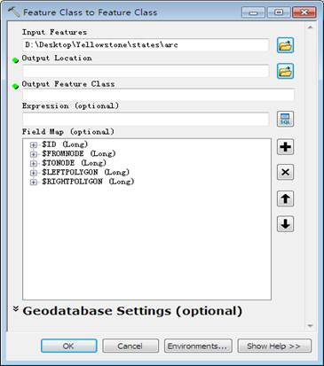The image size is (324, 366).
Task: Click the hammer tool icon in title bar
Action: point(13,12)
